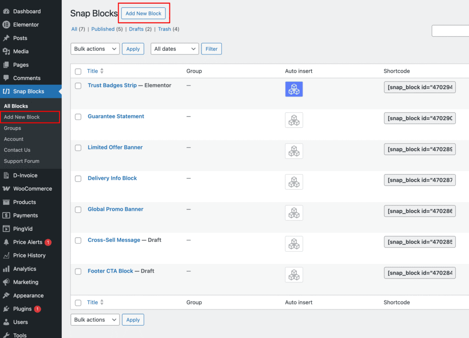Open the Elementor sidebar menu icon
469x338 pixels.
click(x=6, y=25)
